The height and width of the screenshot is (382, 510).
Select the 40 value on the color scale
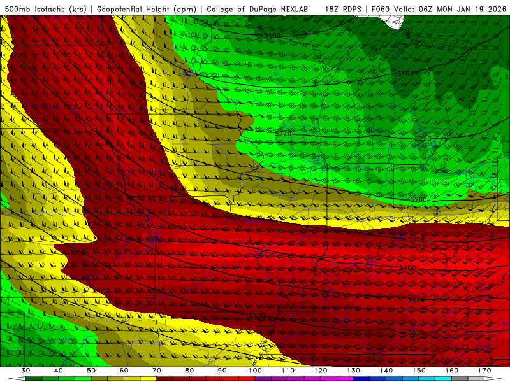click(58, 371)
